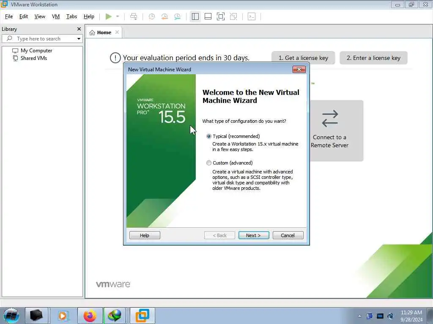
Task: Open the power options dropdown arrow
Action: tap(118, 16)
